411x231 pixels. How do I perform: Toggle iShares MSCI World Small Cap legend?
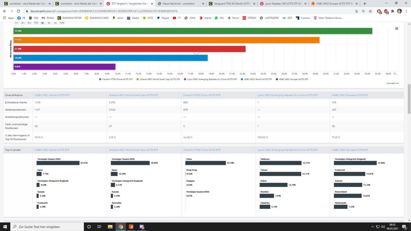pyautogui.click(x=160, y=79)
